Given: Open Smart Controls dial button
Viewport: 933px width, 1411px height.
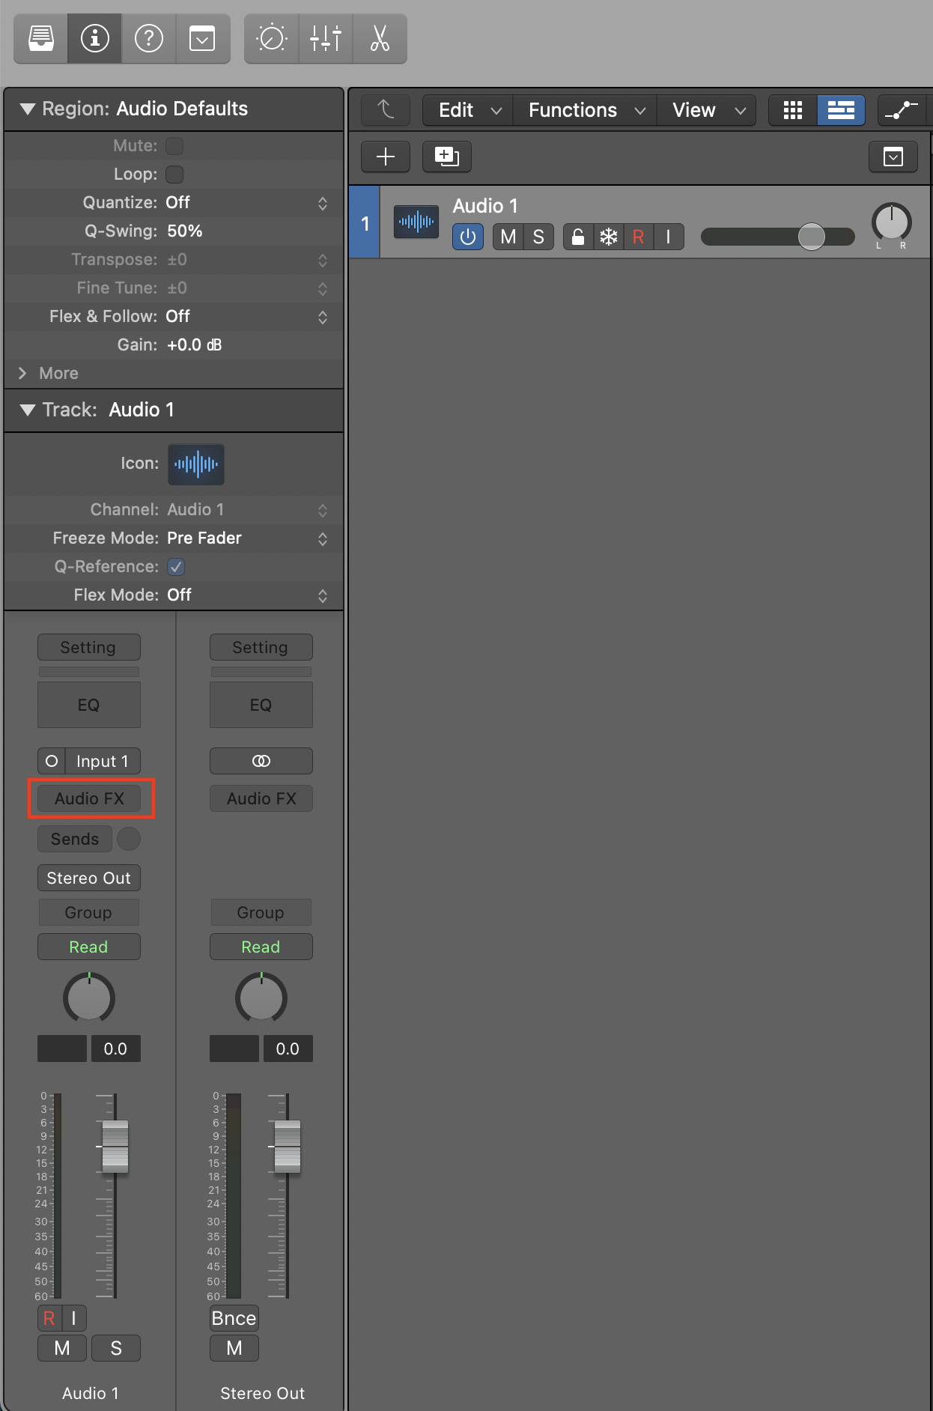Looking at the screenshot, I should pos(271,38).
